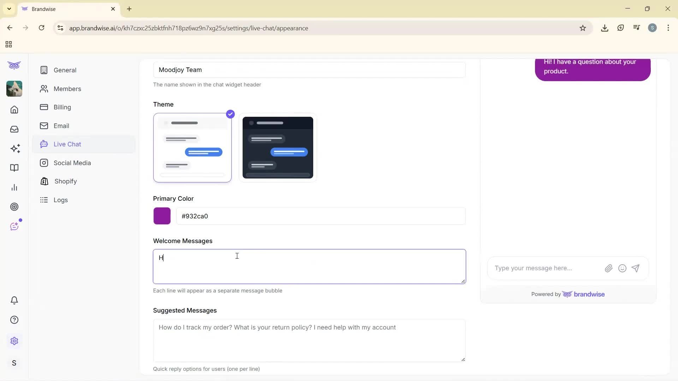Open the help question mark icon
Image resolution: width=678 pixels, height=381 pixels.
pos(14,320)
